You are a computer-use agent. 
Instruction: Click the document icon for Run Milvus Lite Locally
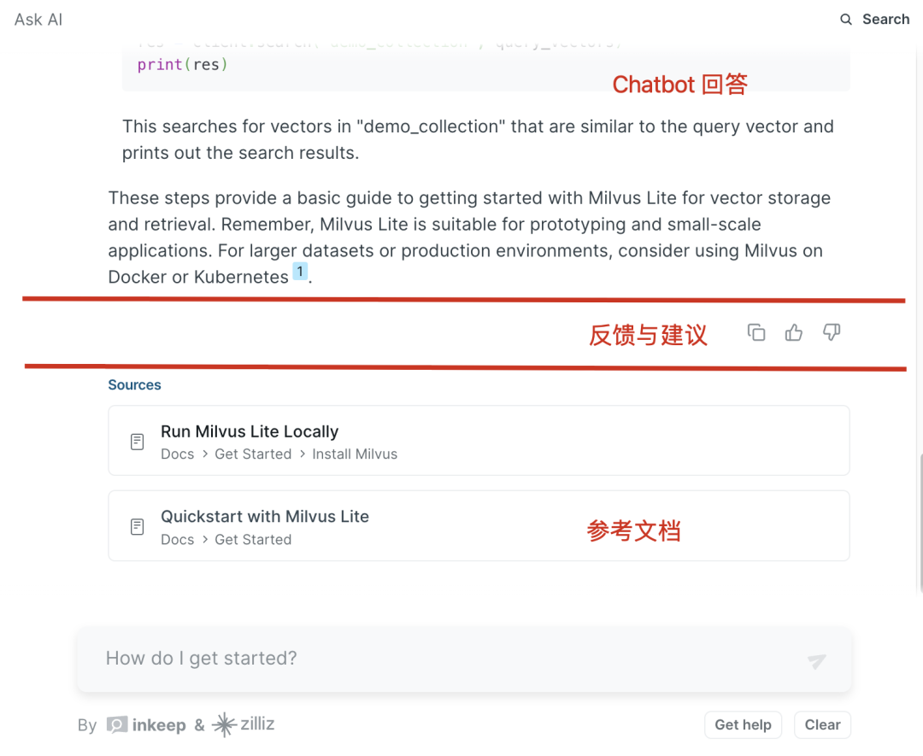(x=137, y=442)
